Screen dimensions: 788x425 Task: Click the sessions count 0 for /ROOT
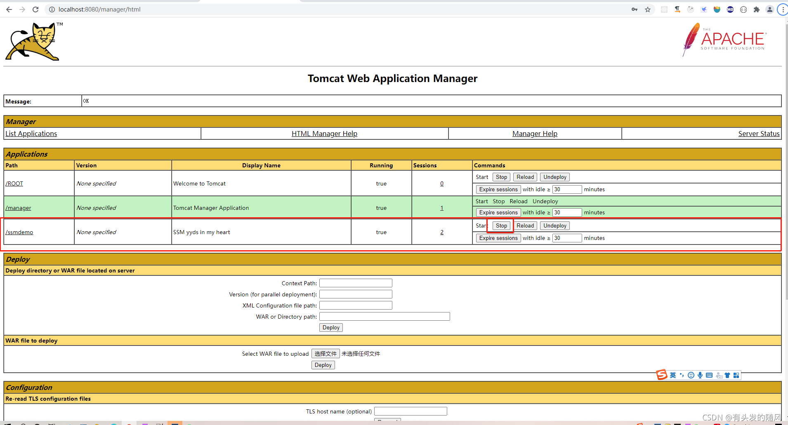click(x=442, y=183)
